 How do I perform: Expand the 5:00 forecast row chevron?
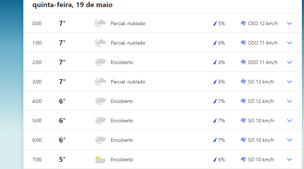click(289, 121)
